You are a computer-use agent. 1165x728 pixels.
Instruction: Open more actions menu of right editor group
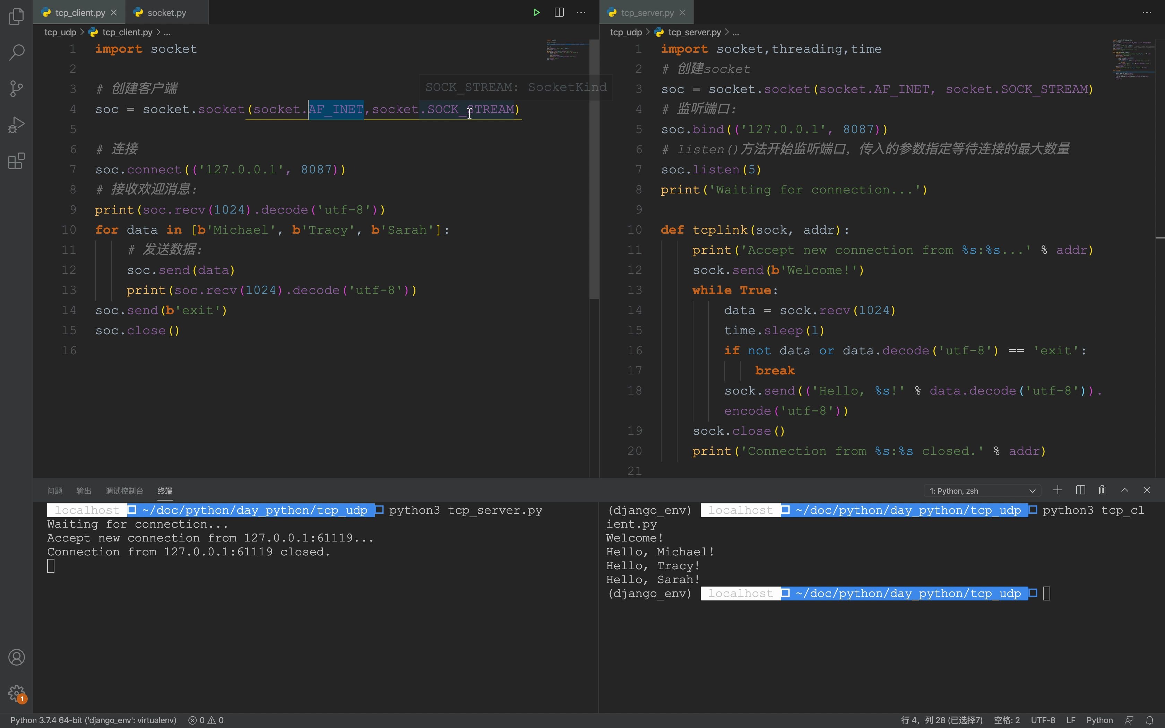(1147, 12)
